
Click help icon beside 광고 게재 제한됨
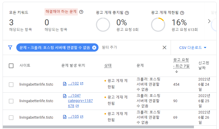pyautogui.click(x=182, y=13)
